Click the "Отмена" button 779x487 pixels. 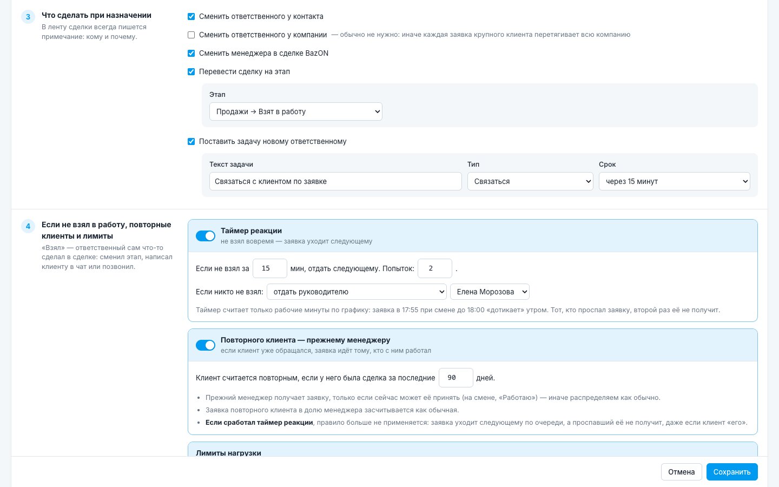coord(682,472)
